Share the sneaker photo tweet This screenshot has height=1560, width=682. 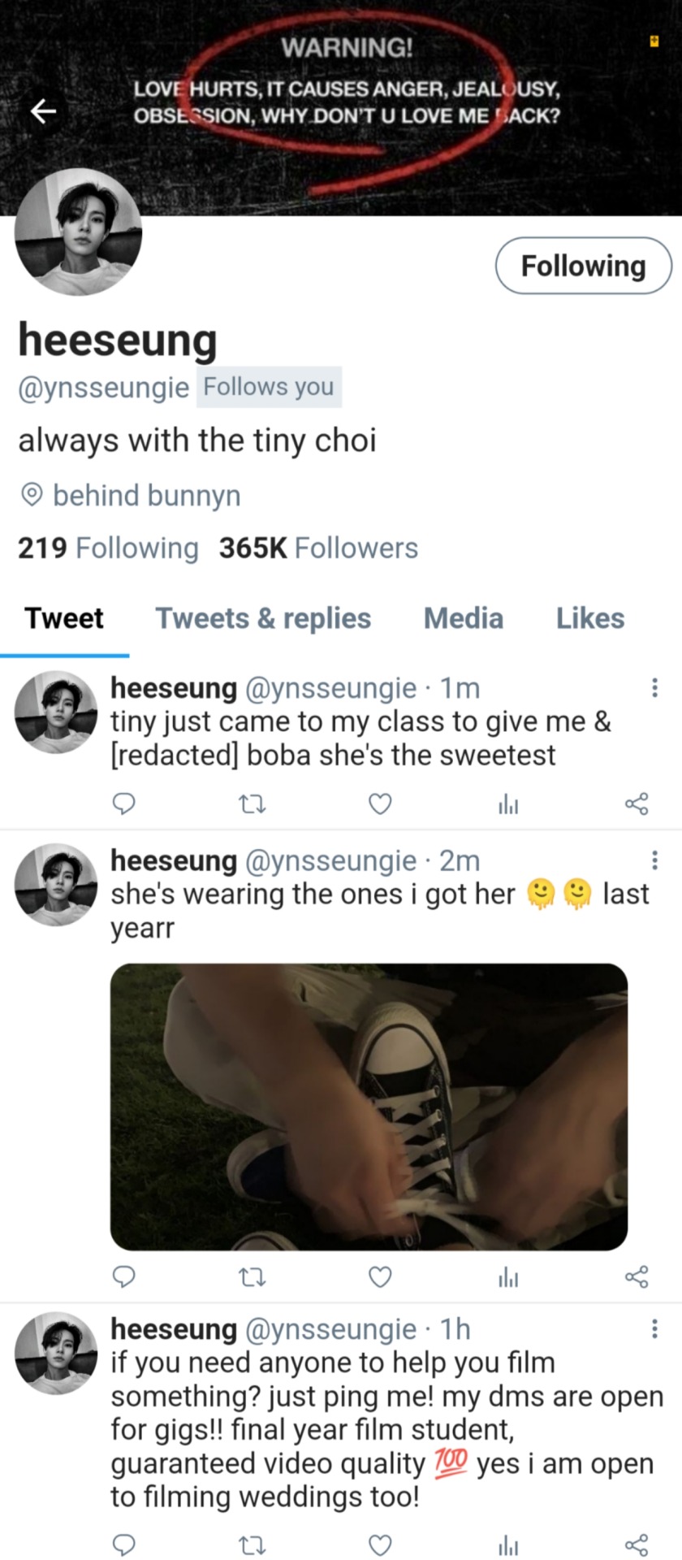pos(637,1277)
